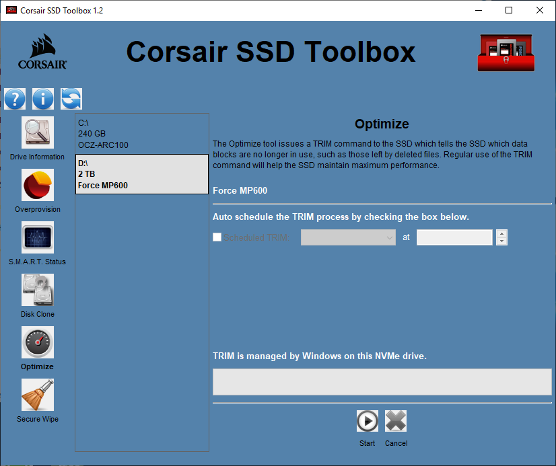Open the information icon
556x466 pixels.
click(x=42, y=98)
